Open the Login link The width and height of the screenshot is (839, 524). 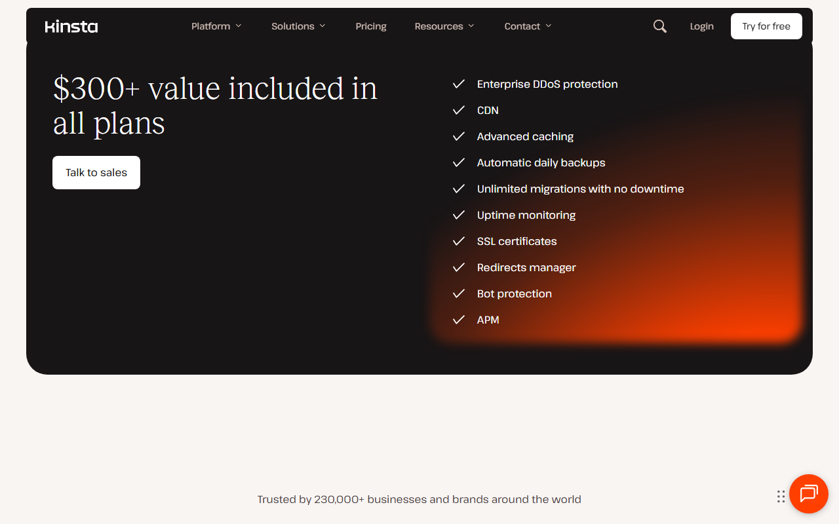coord(701,26)
